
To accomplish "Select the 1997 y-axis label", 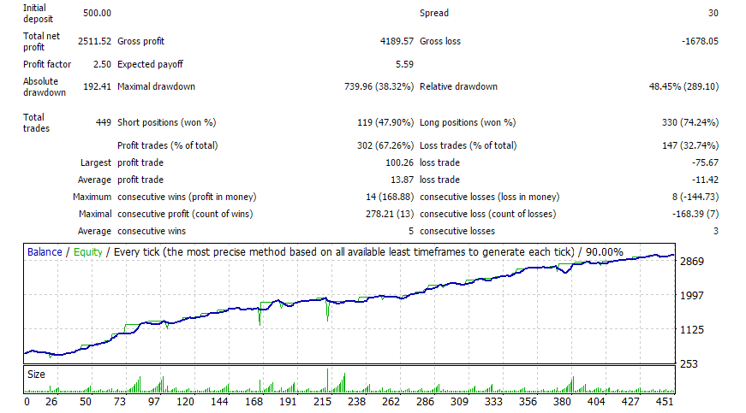I will pos(692,295).
